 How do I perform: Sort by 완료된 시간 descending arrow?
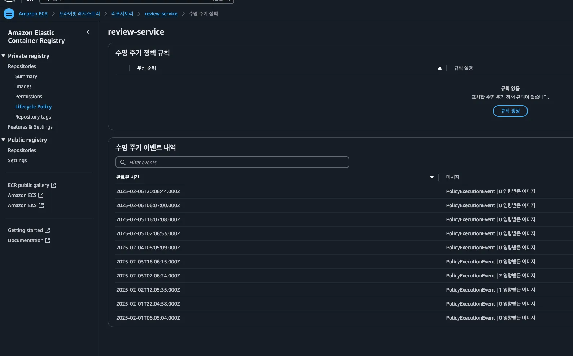pos(432,177)
